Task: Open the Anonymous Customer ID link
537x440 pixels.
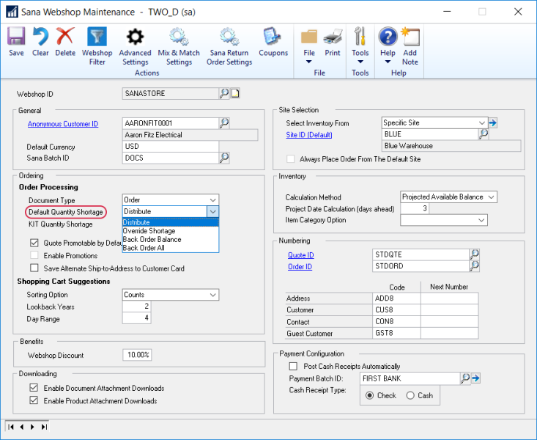Action: (x=63, y=124)
